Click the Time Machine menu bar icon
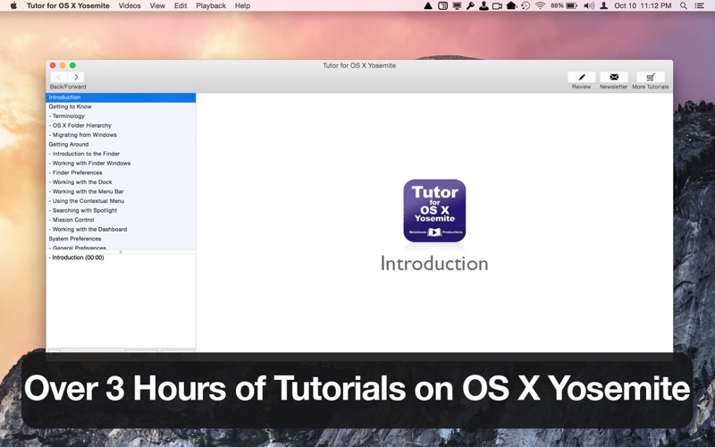The height and width of the screenshot is (447, 715). [526, 5]
